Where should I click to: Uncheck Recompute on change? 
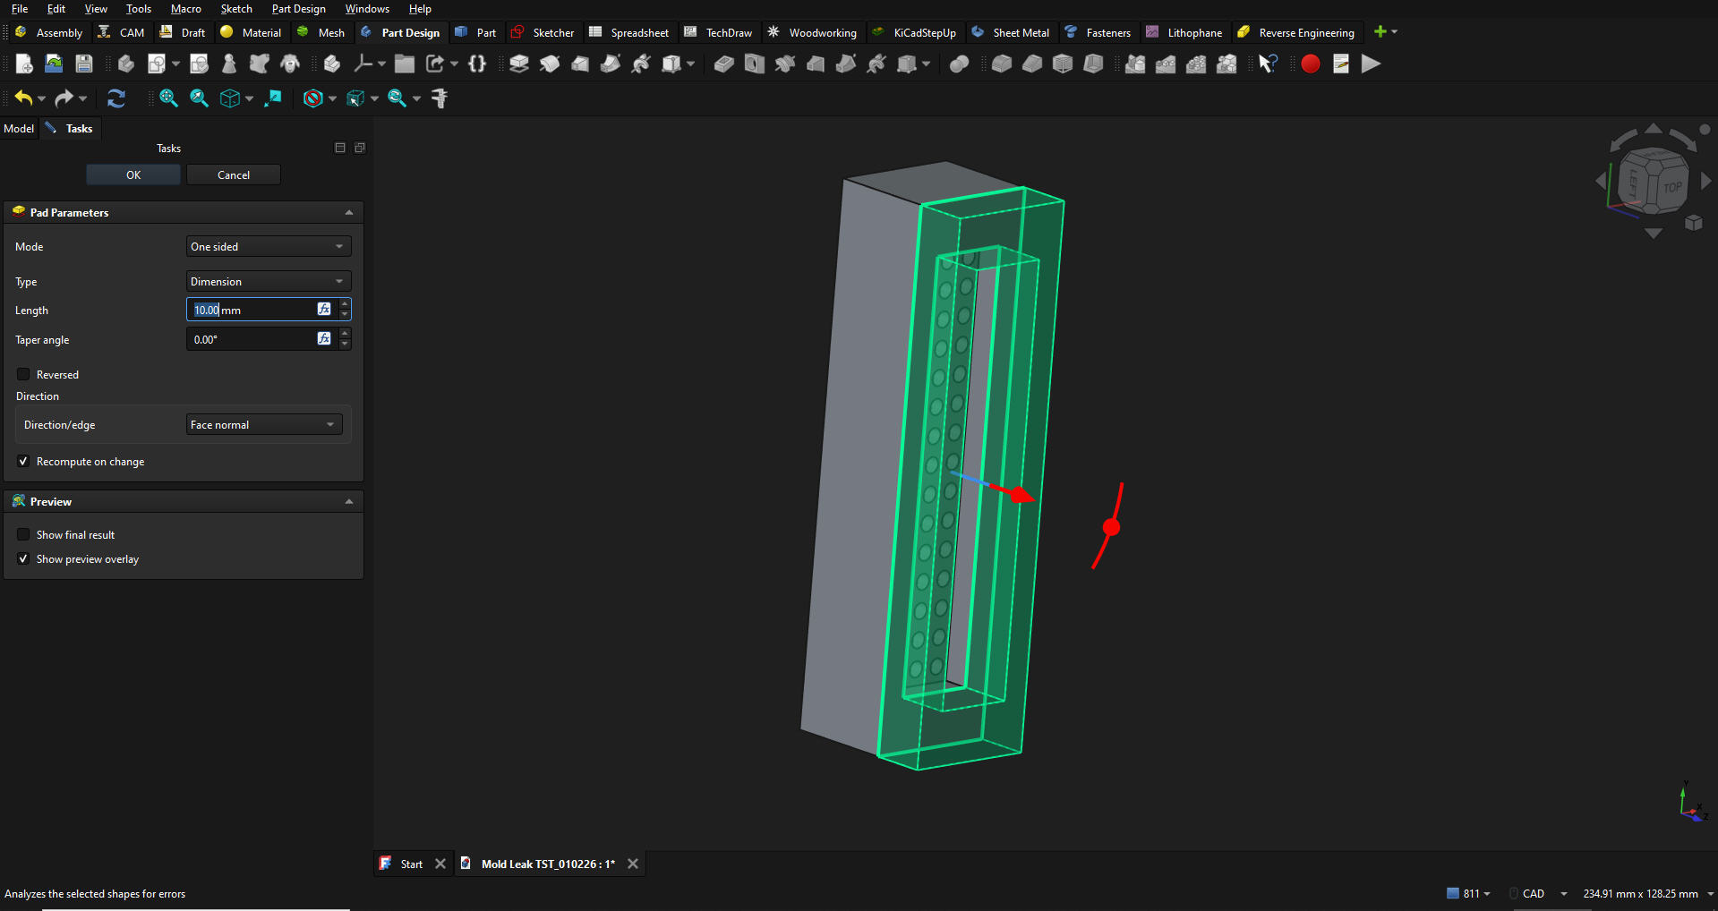(24, 461)
